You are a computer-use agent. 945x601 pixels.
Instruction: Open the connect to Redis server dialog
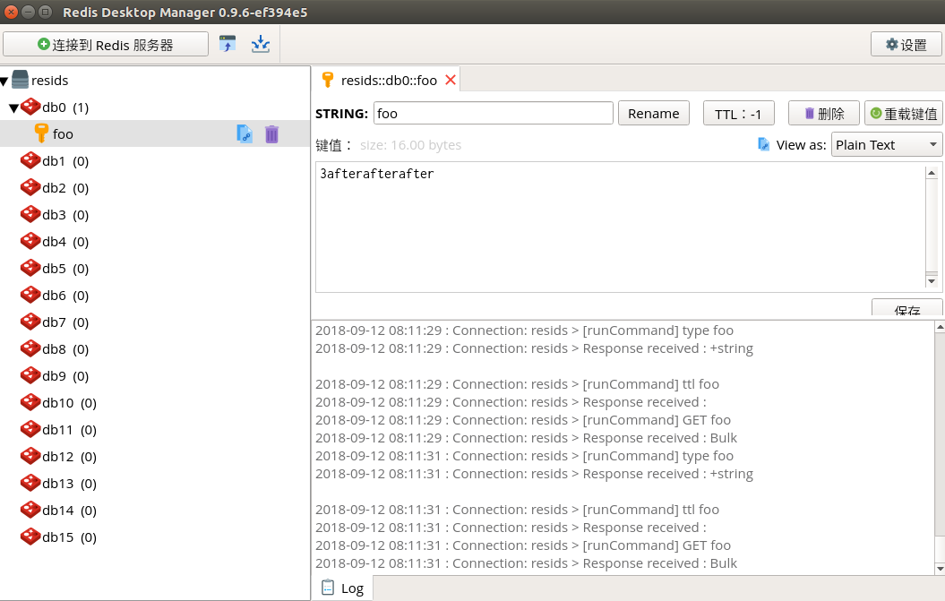pyautogui.click(x=106, y=45)
